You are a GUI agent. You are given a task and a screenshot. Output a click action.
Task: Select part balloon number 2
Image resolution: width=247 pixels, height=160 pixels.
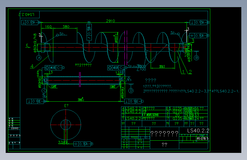coord(190,72)
